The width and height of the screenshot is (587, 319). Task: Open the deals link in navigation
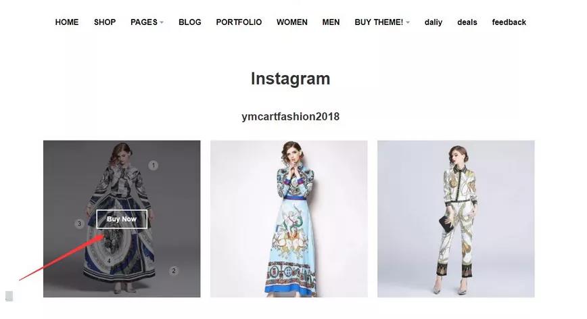(467, 22)
